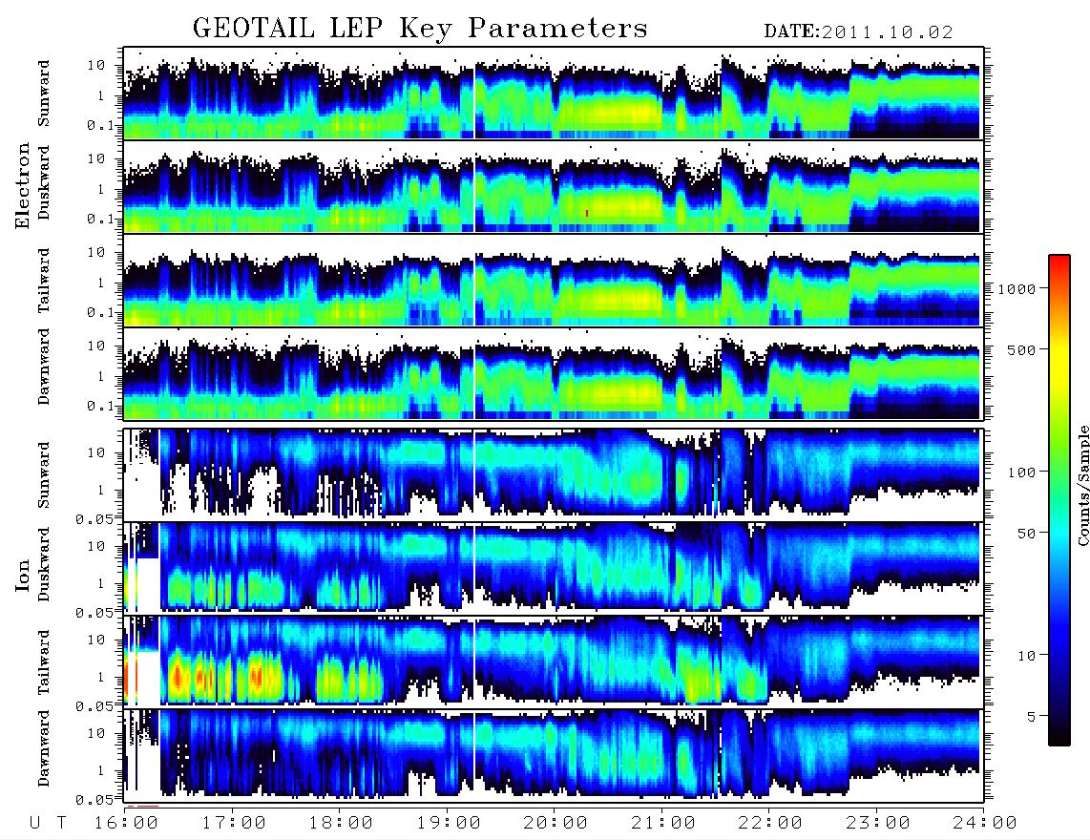Click the 21:00 time tick label
The width and height of the screenshot is (1090, 840).
click(x=663, y=824)
